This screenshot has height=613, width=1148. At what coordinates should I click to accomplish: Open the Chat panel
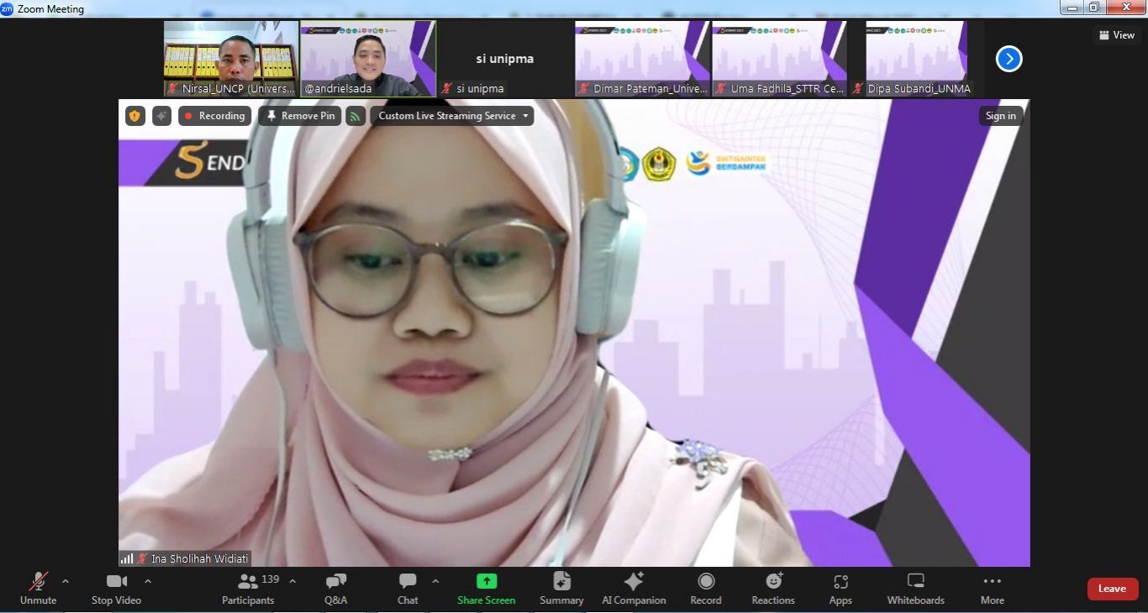tap(408, 588)
